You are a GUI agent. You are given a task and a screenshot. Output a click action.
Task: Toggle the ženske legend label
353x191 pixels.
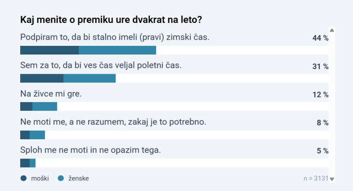tap(79, 178)
